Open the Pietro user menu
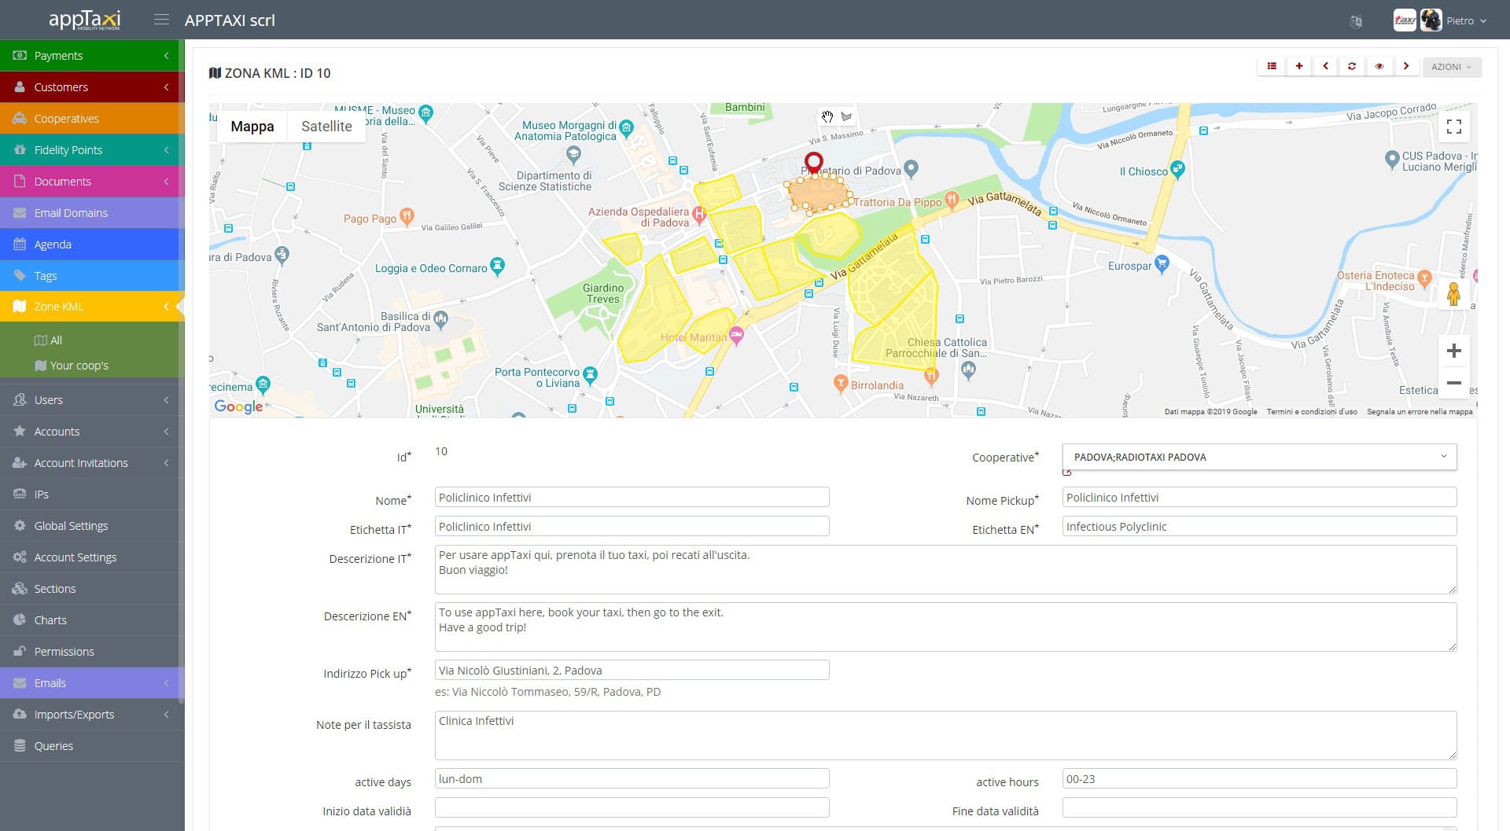This screenshot has width=1510, height=831. 1466,21
